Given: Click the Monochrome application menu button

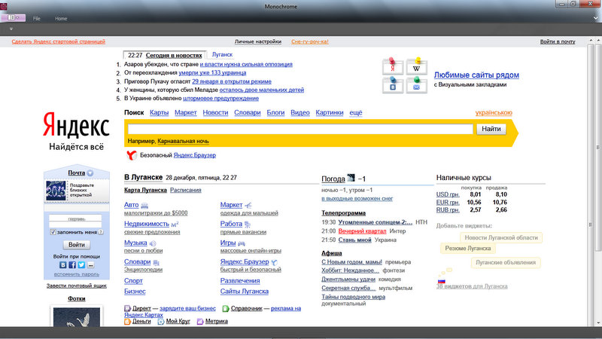Looking at the screenshot, I should click(x=14, y=17).
